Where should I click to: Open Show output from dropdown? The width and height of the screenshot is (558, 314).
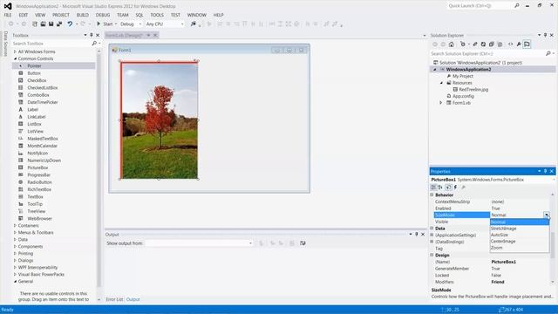click(x=199, y=243)
